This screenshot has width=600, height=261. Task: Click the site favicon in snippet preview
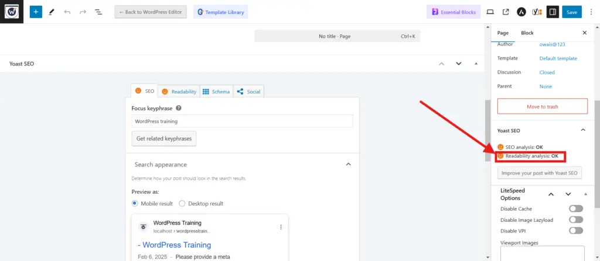click(144, 227)
